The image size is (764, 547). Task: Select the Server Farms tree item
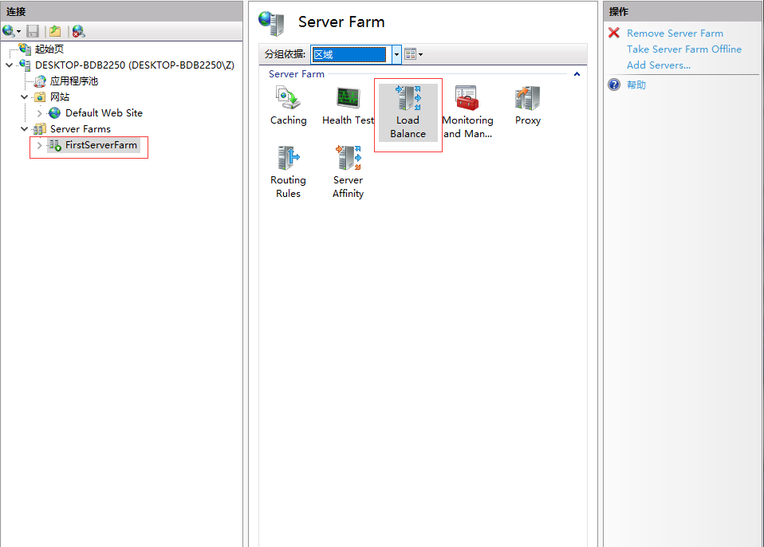[x=81, y=129]
